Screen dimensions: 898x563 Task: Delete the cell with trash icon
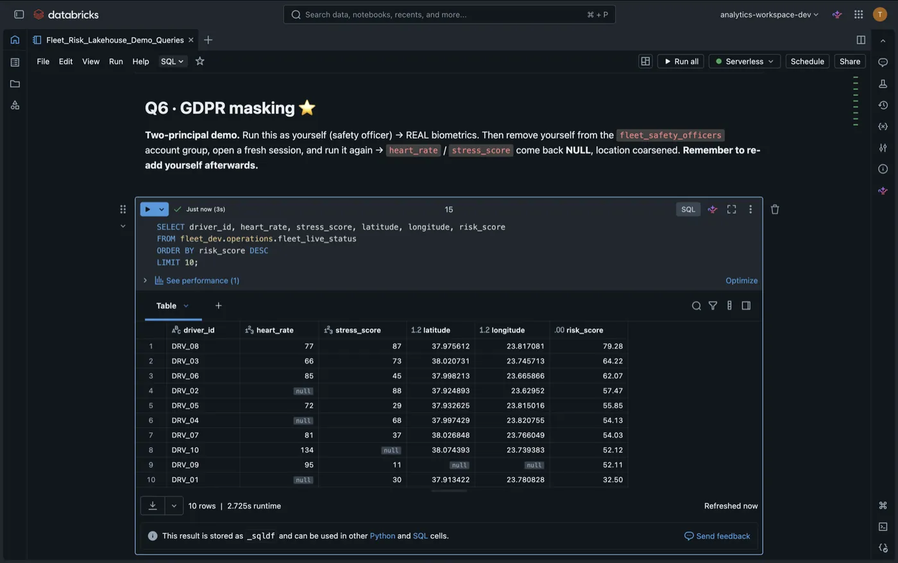(775, 209)
